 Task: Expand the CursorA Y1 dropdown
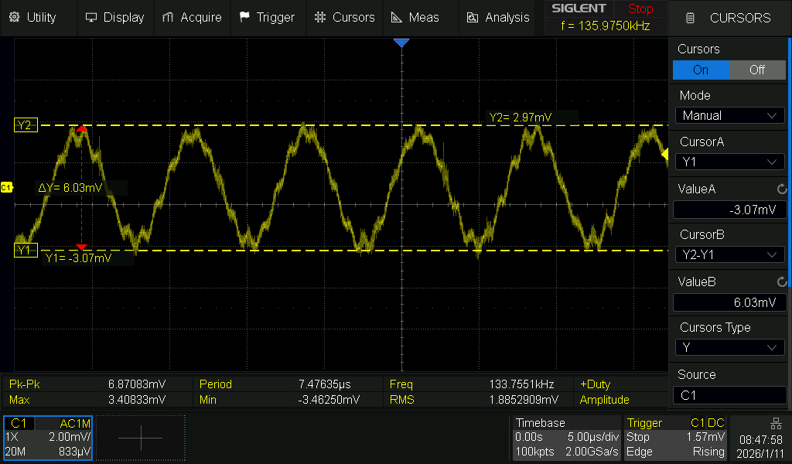[730, 162]
